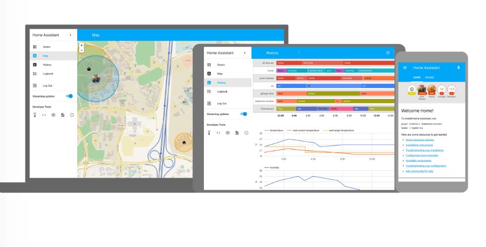Viewport: 486px width, 247px height.
Task: Open hamburger menu on phone
Action: coord(405,67)
